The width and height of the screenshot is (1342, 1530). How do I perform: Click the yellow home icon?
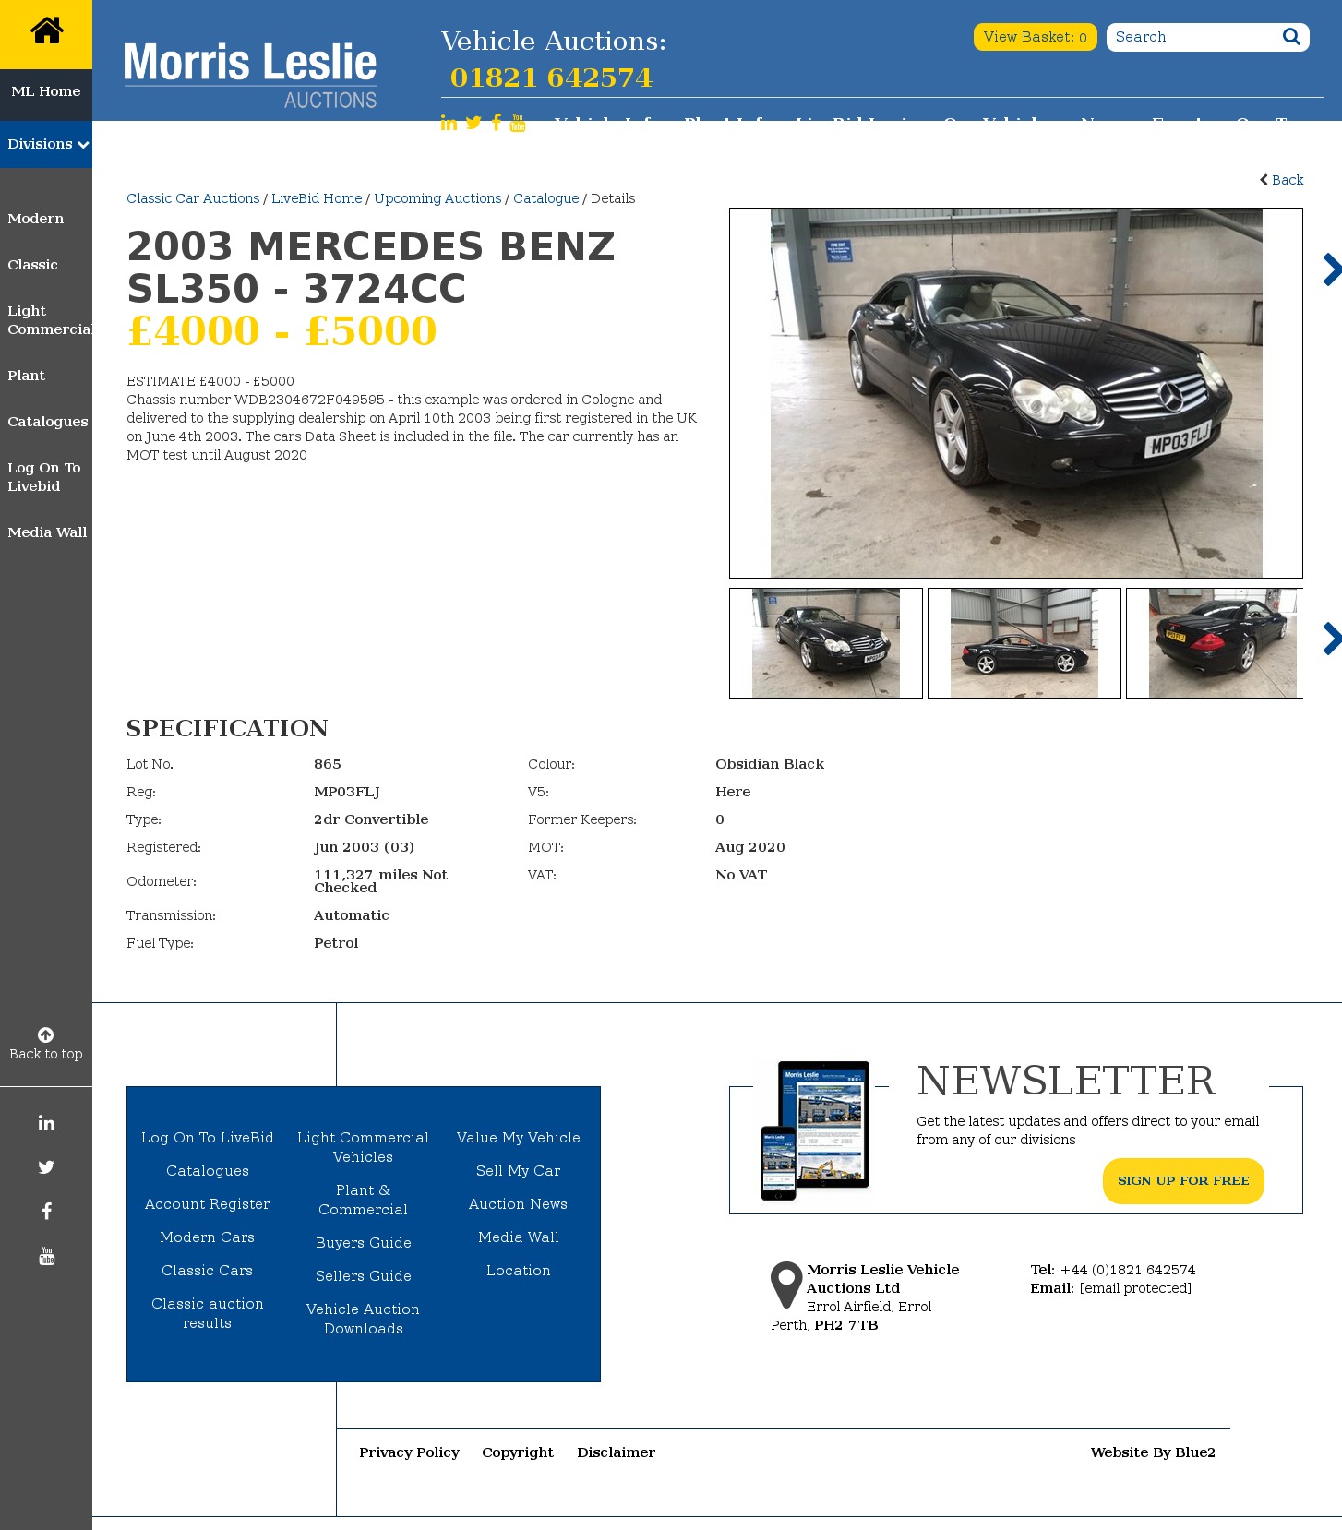(x=46, y=30)
